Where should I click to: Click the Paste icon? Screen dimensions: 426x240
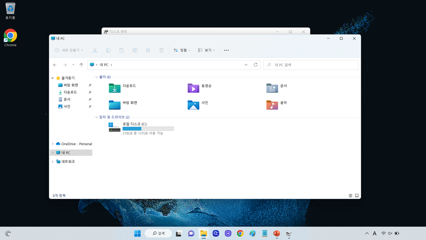121,50
